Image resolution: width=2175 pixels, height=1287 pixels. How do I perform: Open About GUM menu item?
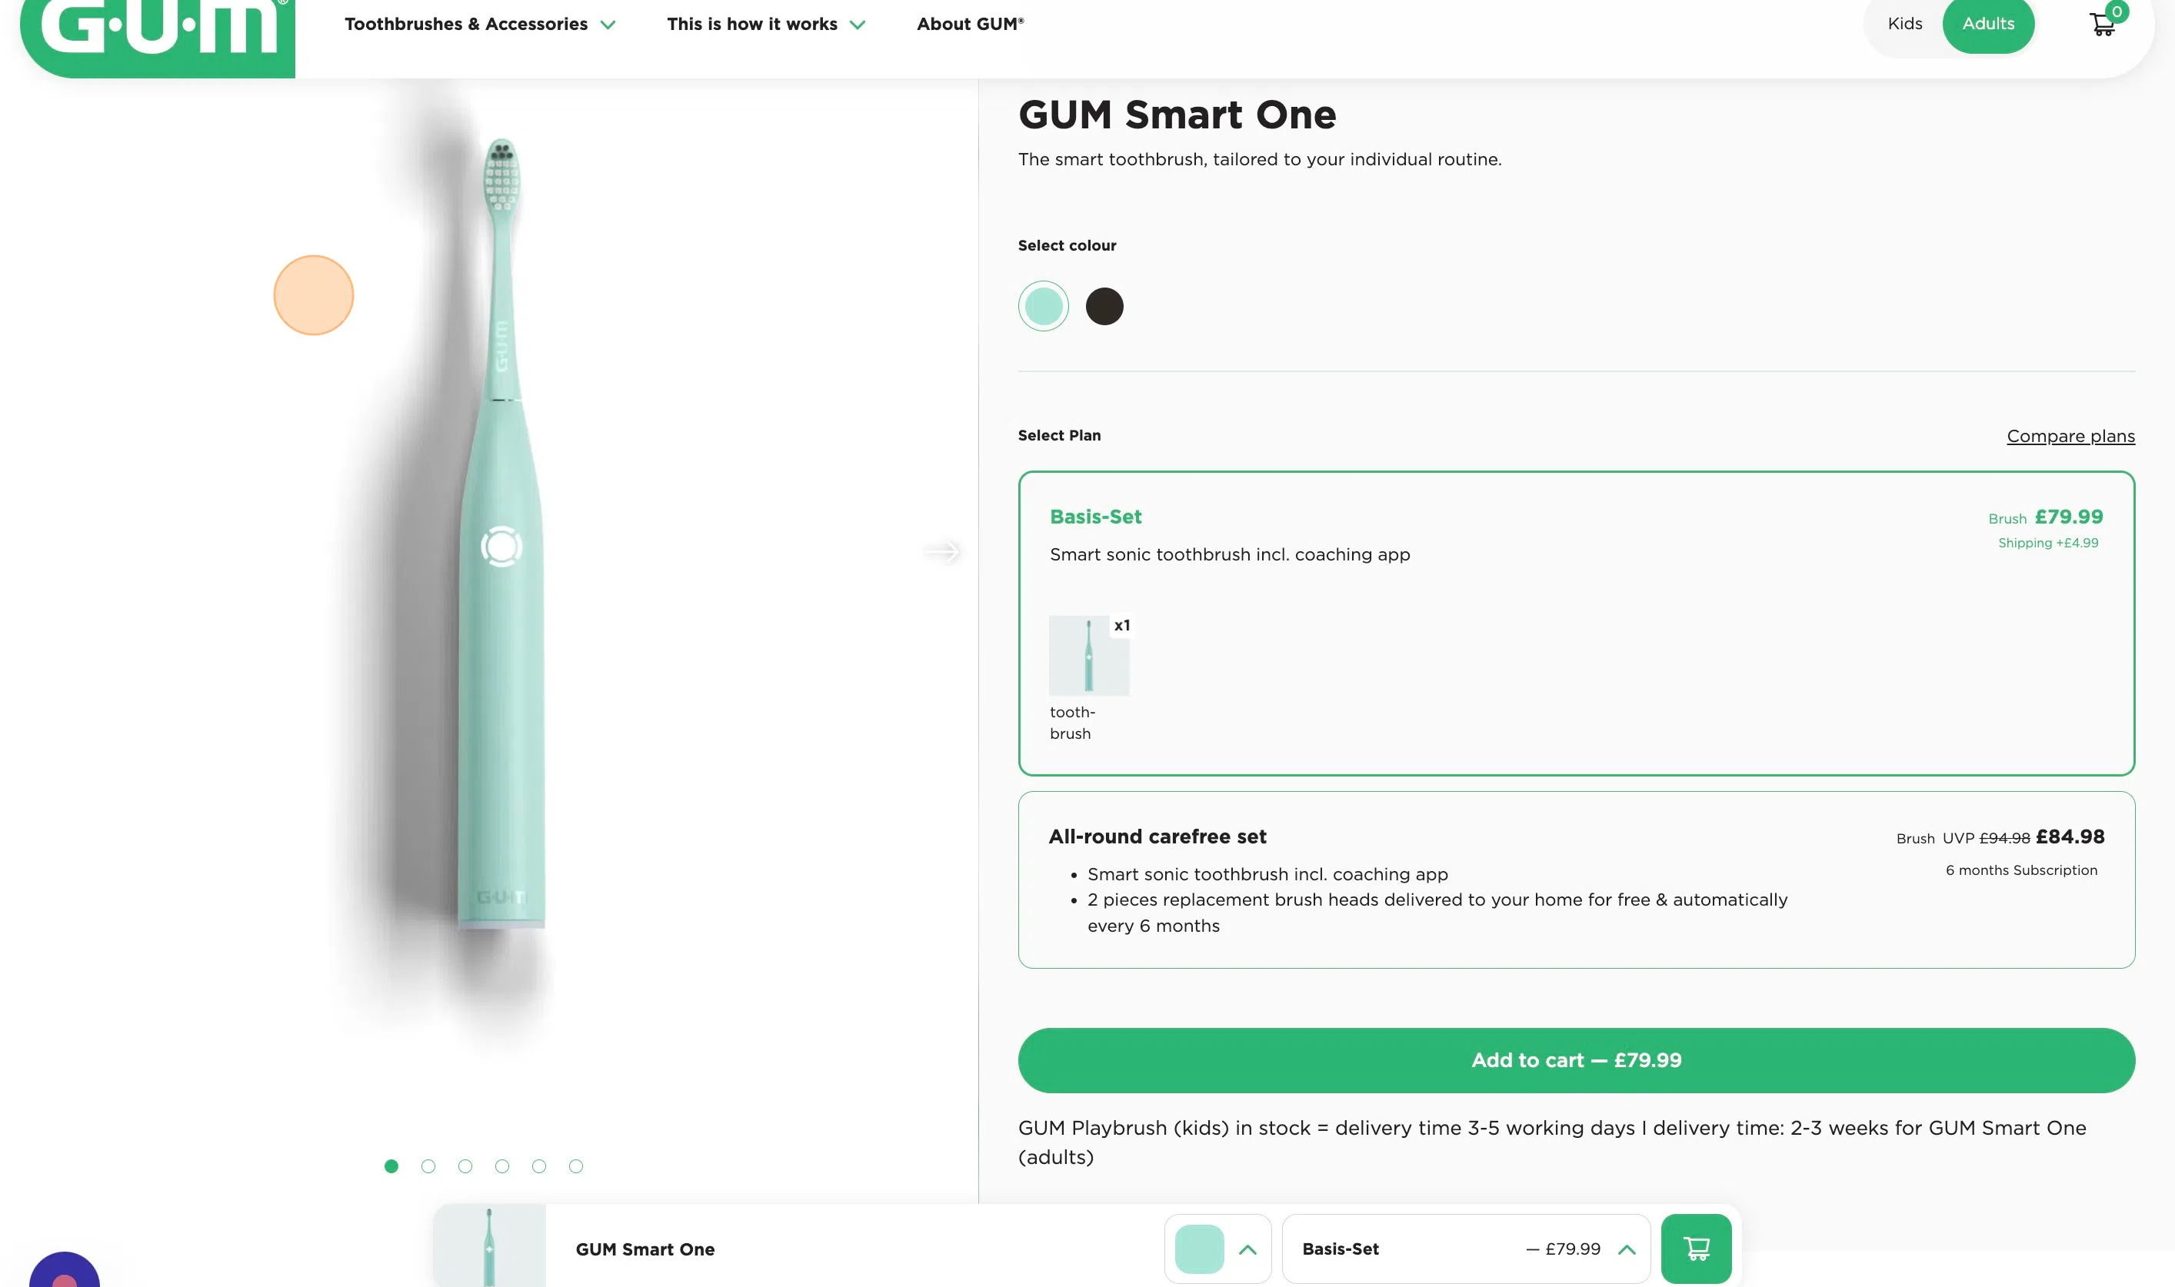coord(970,25)
